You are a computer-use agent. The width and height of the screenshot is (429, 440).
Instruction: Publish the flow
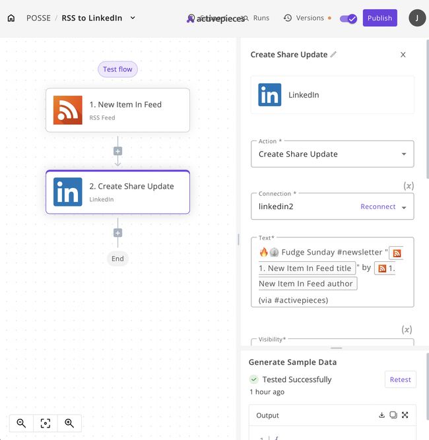pyautogui.click(x=380, y=18)
